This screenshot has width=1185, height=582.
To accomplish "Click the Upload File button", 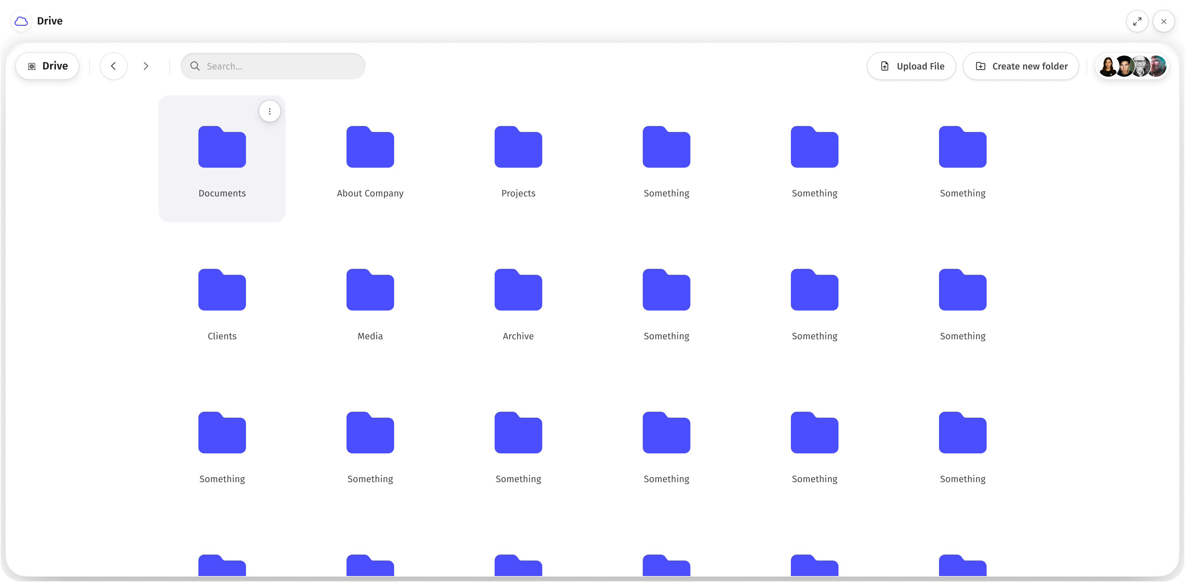I will click(911, 66).
